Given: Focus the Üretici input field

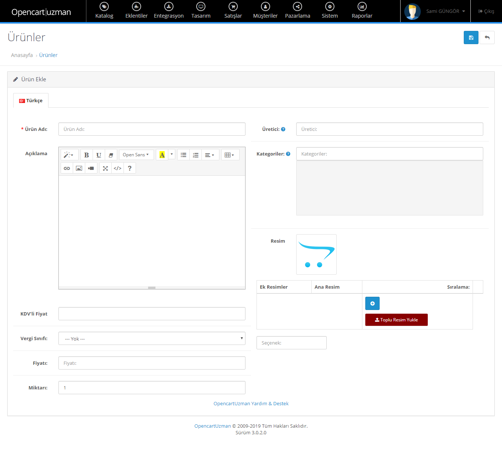Looking at the screenshot, I should (x=390, y=129).
